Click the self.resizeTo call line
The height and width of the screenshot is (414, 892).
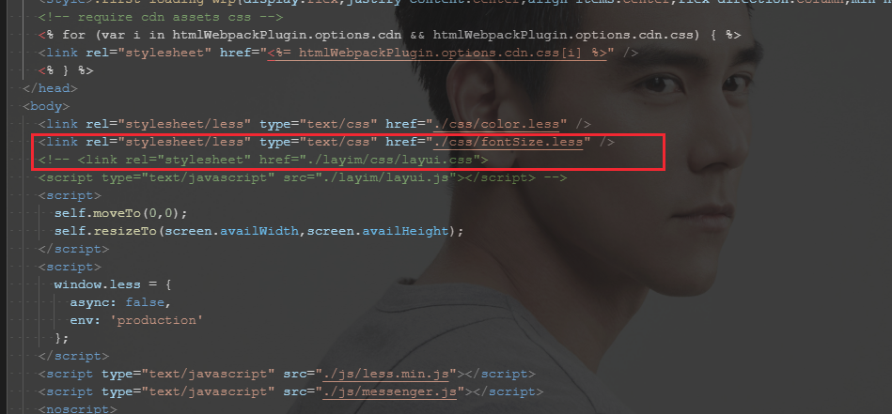pyautogui.click(x=259, y=231)
